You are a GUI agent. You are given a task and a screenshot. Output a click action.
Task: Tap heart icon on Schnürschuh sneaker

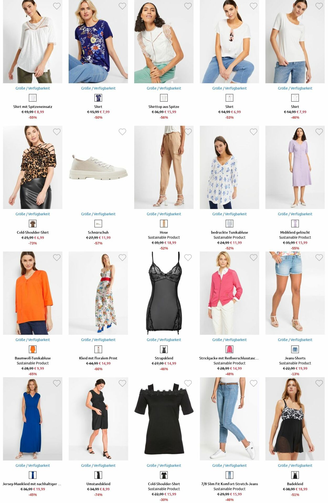coord(122,132)
